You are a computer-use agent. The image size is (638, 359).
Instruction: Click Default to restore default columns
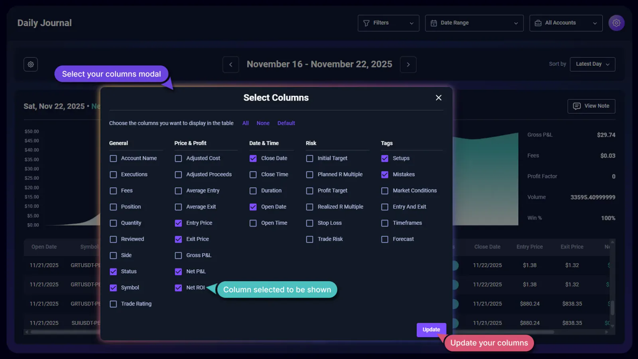point(286,123)
